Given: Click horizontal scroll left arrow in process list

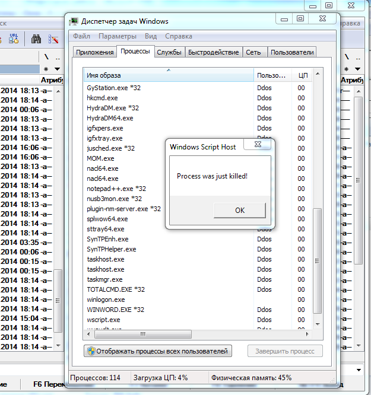Looking at the screenshot, I should pyautogui.click(x=88, y=335).
